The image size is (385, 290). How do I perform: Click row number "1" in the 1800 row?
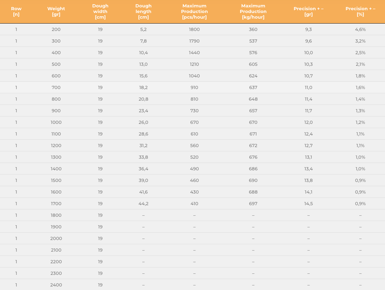pyautogui.click(x=16, y=215)
